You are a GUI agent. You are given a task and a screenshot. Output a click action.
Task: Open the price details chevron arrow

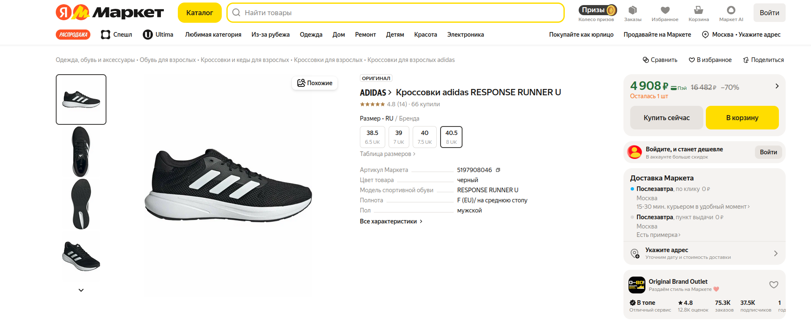[x=777, y=86]
